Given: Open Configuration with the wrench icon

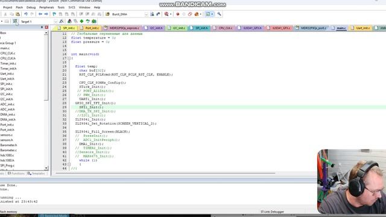Looking at the screenshot, I should click(219, 14).
